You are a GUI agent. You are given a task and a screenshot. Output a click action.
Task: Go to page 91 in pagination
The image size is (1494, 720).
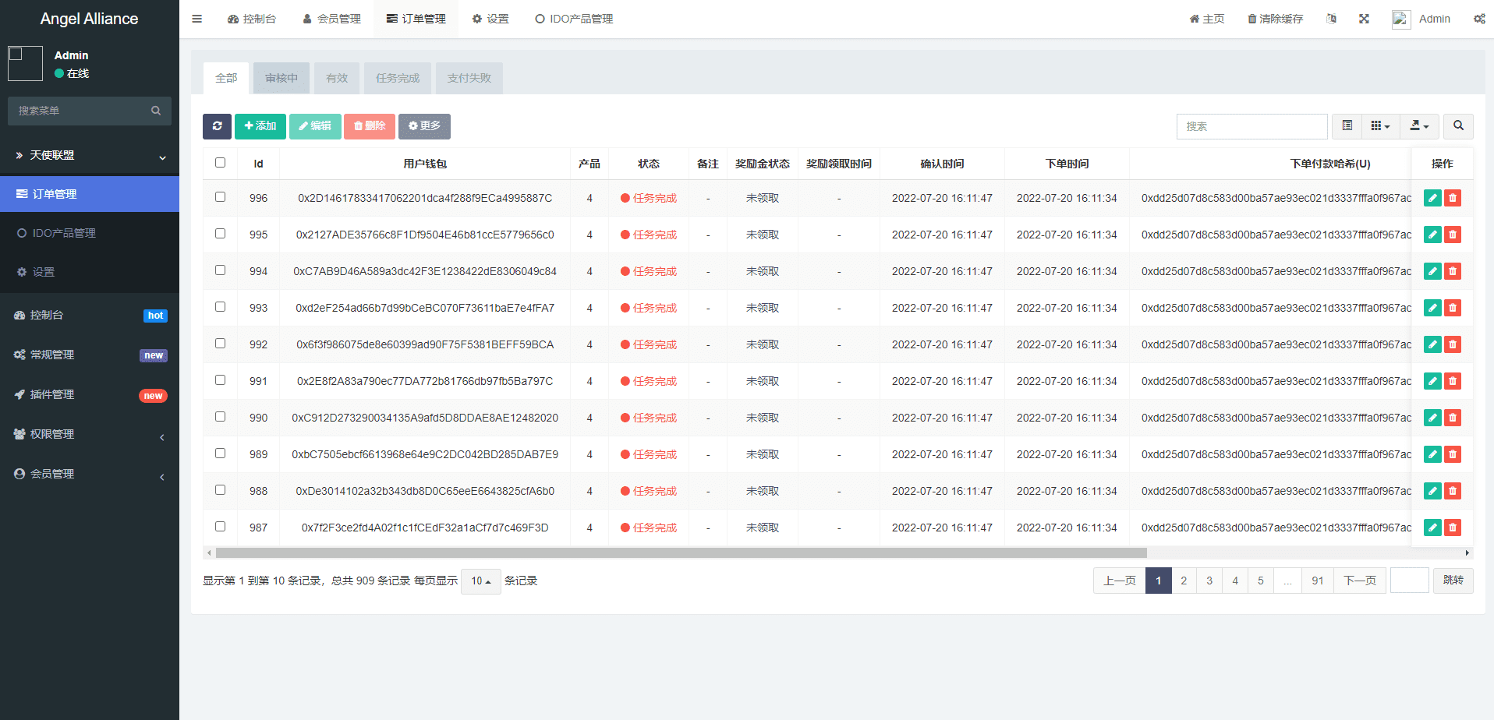(1317, 581)
